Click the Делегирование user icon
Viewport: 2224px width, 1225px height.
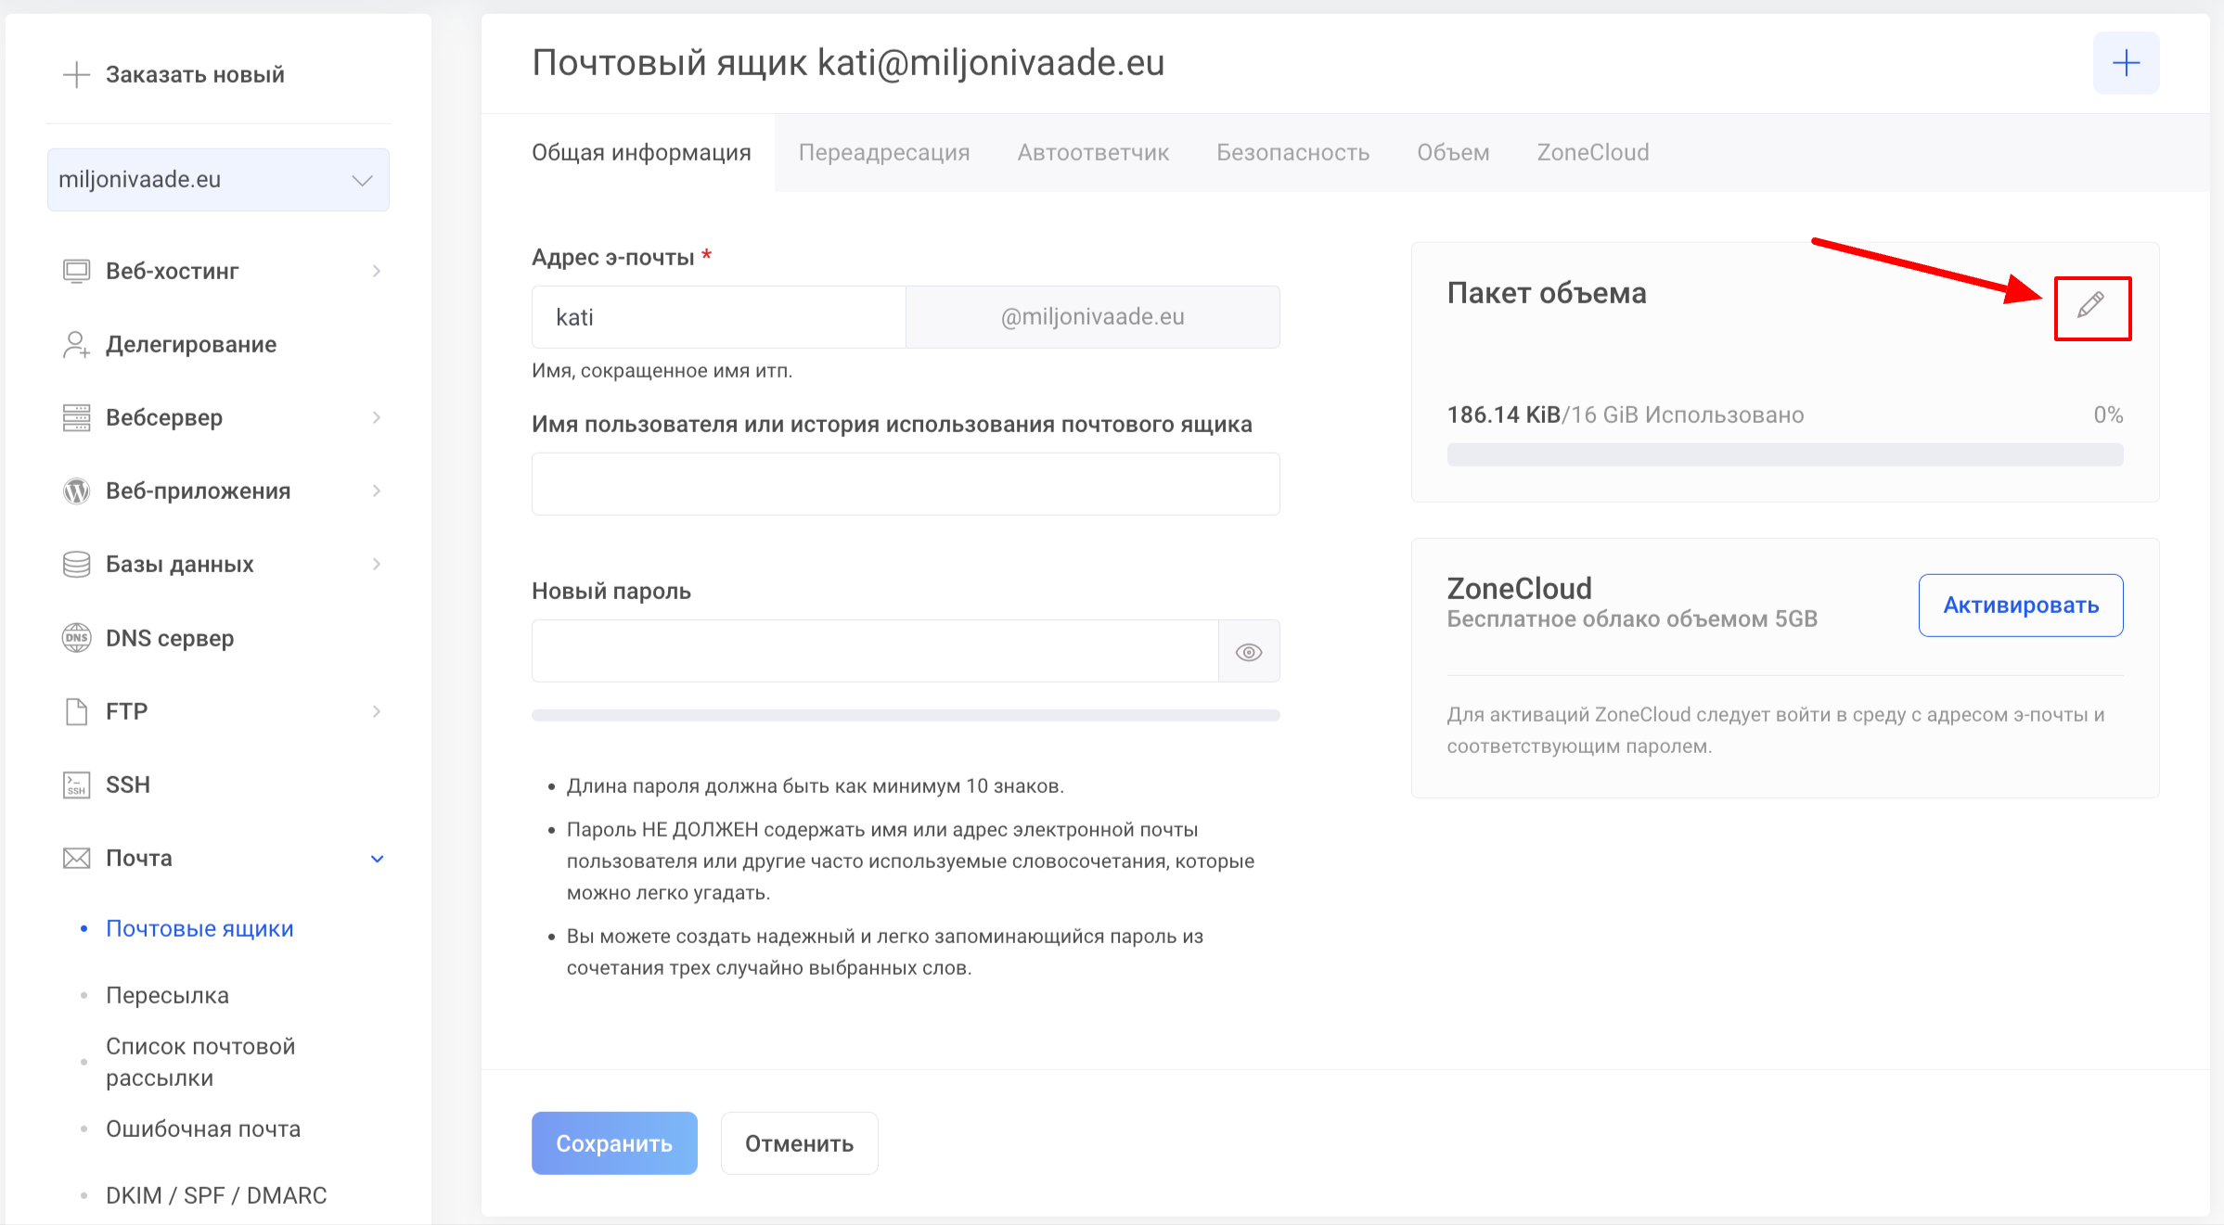coord(76,344)
